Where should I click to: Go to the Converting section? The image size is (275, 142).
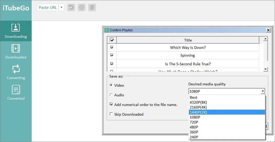16,72
